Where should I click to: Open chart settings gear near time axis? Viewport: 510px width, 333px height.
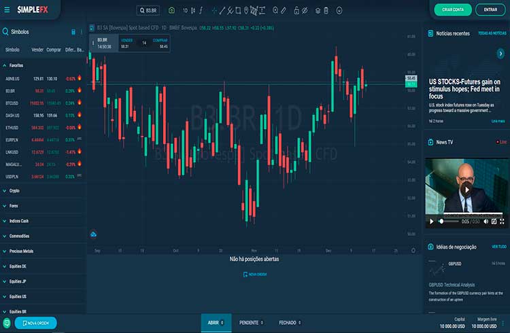pos(413,250)
